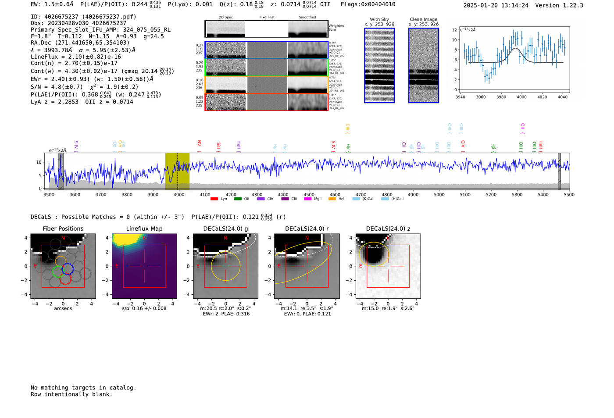Image resolution: width=614 pixels, height=418 pixels.
Task: Select the green-bordered 2D spectrum row
Action: (x=267, y=67)
